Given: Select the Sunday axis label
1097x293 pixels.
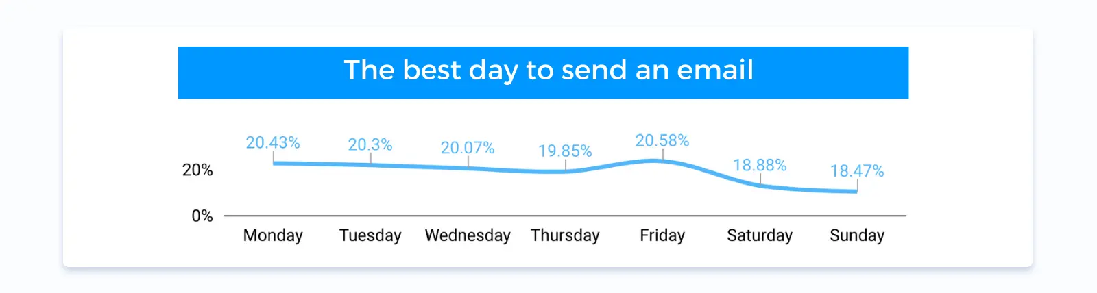Looking at the screenshot, I should point(857,235).
